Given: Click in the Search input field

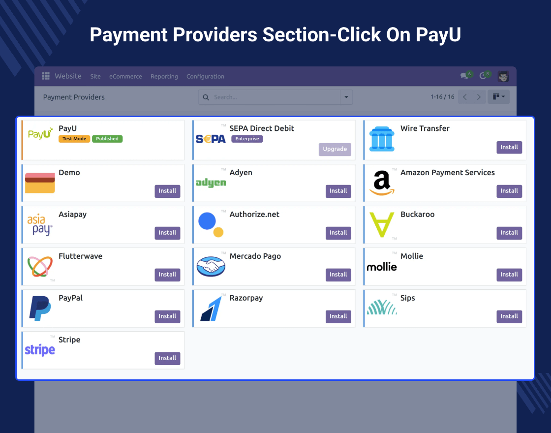Looking at the screenshot, I should 275,97.
